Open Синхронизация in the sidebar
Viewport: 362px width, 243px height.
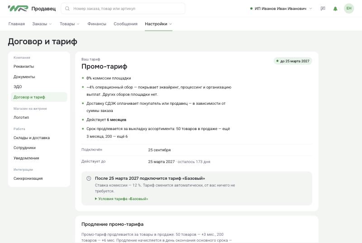(39, 178)
